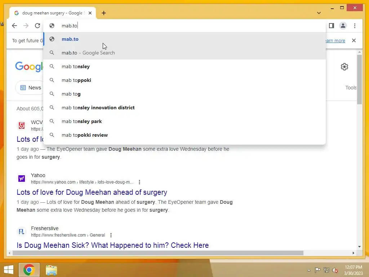Open Chrome's three-dot menu
369x277 pixels.
click(355, 26)
